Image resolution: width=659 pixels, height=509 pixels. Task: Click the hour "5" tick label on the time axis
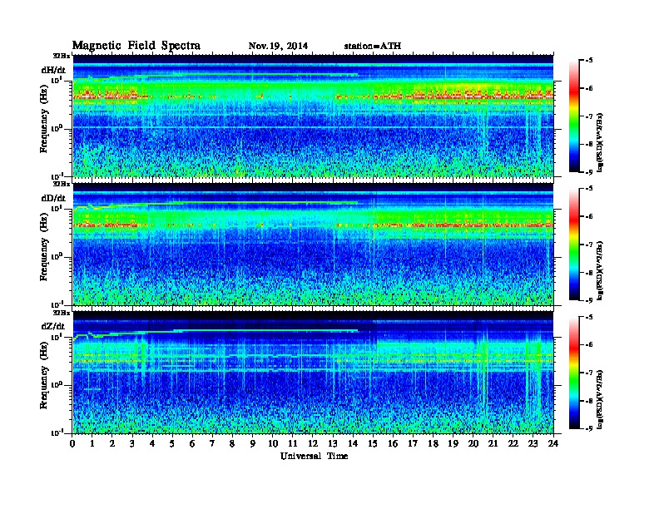pyautogui.click(x=172, y=443)
